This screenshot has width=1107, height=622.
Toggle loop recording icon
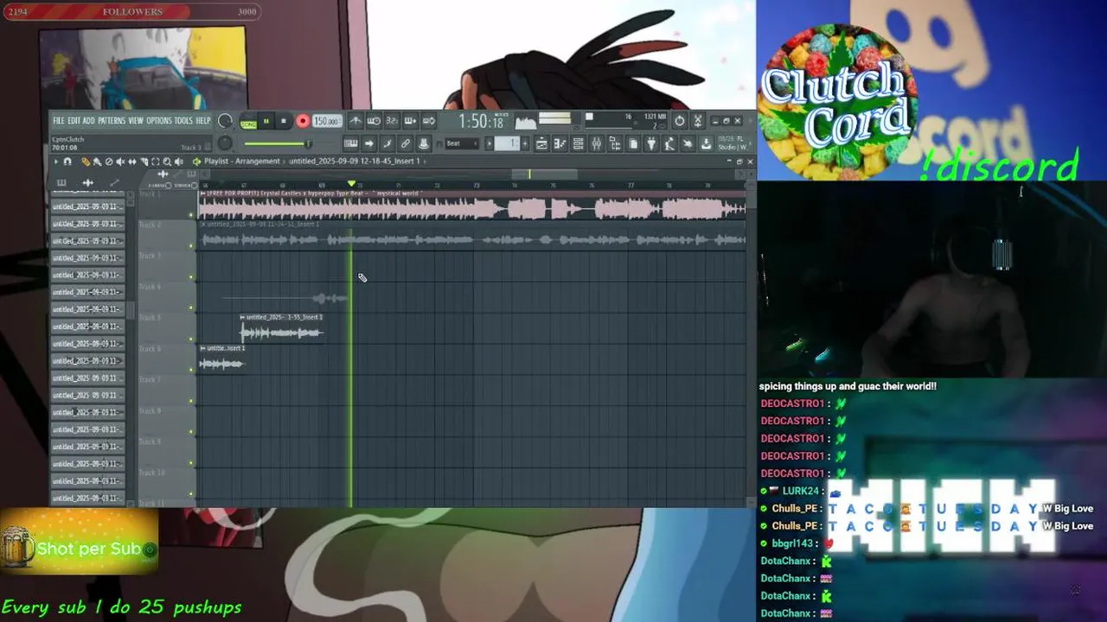click(428, 121)
